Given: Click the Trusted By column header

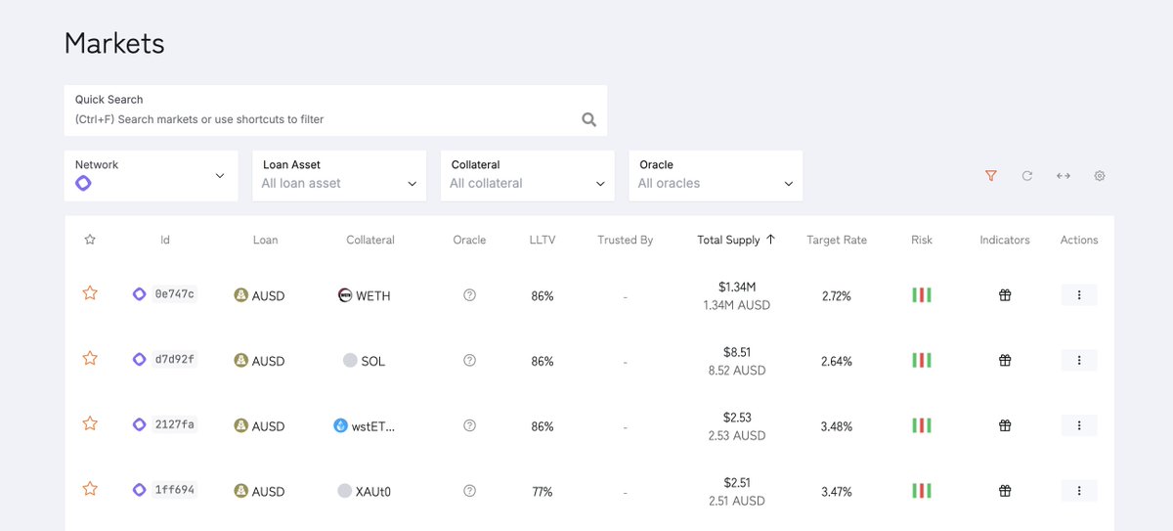Looking at the screenshot, I should click(x=626, y=240).
